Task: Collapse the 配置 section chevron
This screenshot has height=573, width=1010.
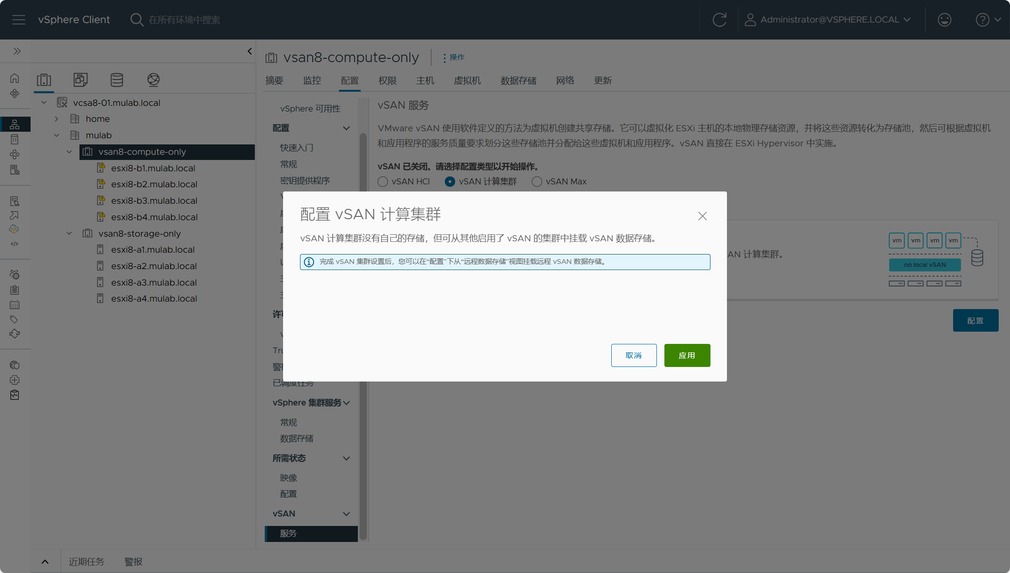Action: (347, 128)
